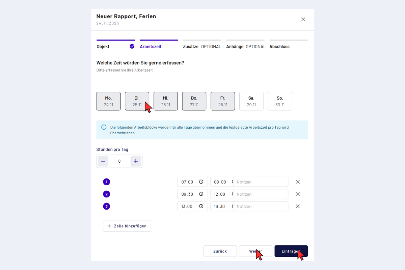The width and height of the screenshot is (405, 270).
Task: Decrease hours per day with minus
Action: [103, 161]
